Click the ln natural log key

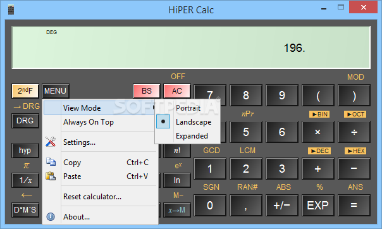(177, 180)
